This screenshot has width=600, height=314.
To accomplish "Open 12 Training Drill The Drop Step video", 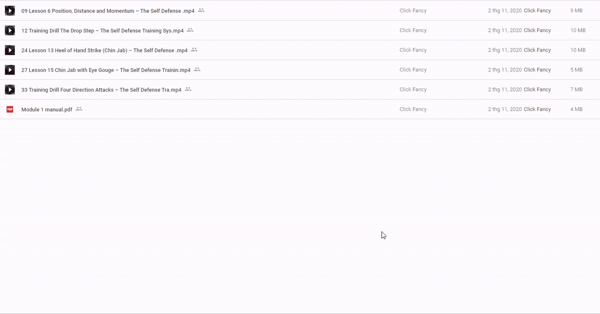I will tap(102, 31).
